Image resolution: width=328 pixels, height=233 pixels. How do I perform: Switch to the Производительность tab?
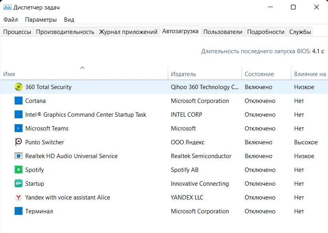pos(65,32)
